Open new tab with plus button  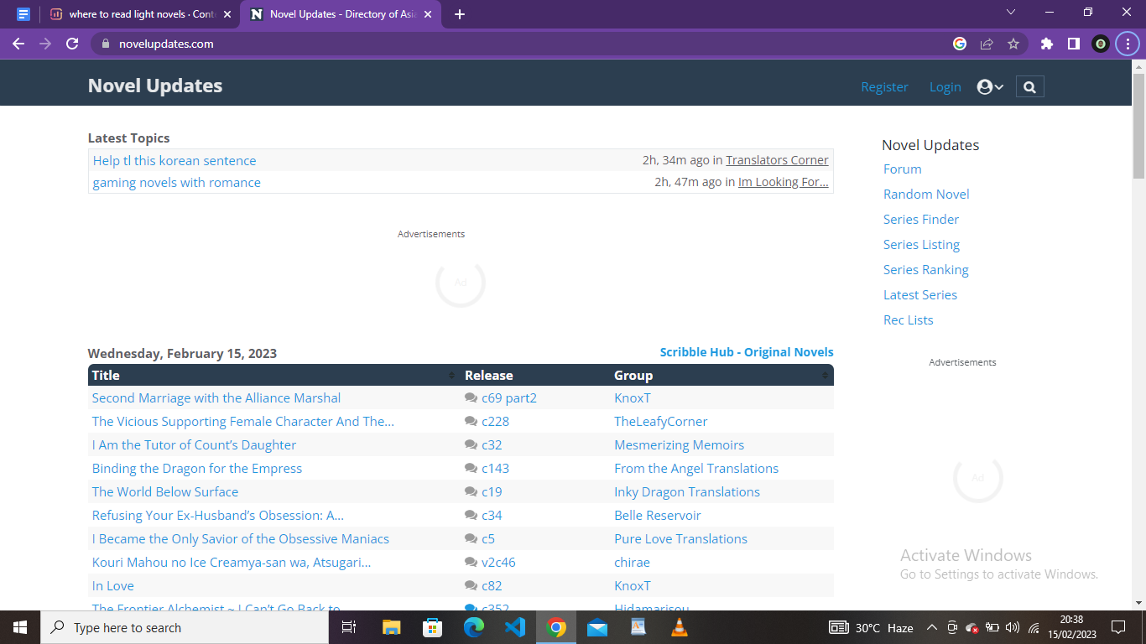pyautogui.click(x=460, y=14)
